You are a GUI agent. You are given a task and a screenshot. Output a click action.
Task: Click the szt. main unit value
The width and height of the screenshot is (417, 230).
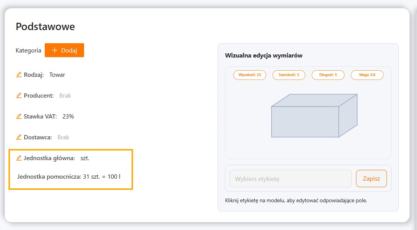tap(85, 158)
